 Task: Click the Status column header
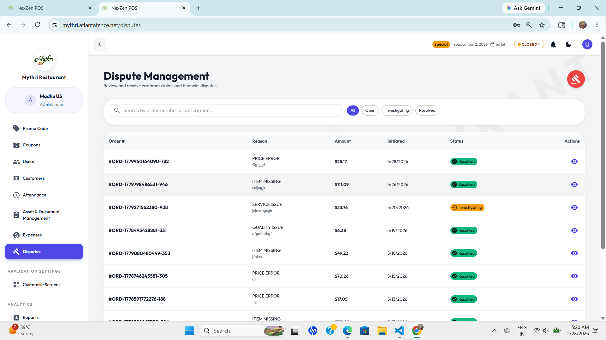pos(457,141)
